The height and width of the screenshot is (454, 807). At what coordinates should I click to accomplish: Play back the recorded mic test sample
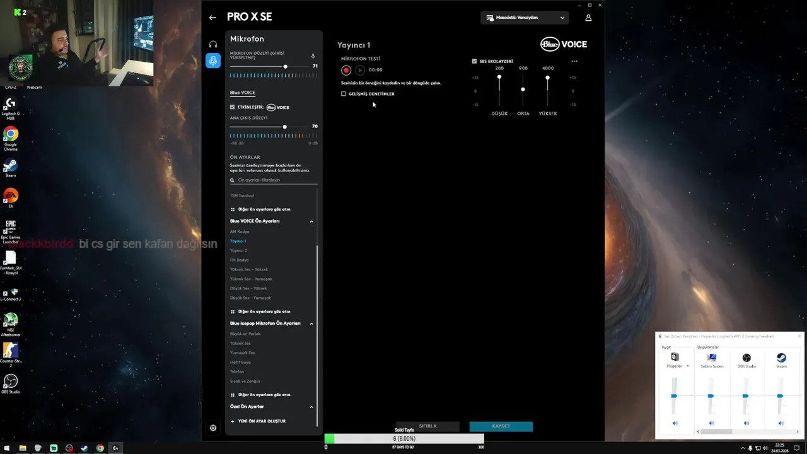coord(360,70)
